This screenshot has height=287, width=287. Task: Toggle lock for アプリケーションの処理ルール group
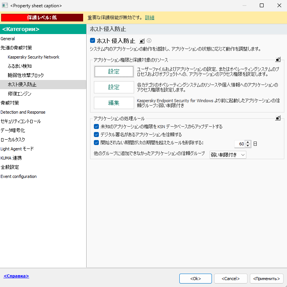(278, 118)
